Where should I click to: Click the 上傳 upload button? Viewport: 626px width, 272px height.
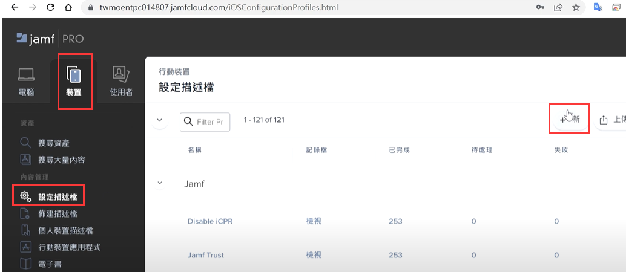pyautogui.click(x=611, y=120)
